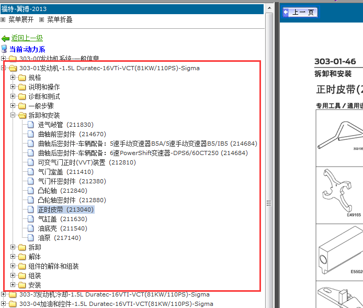Image resolution: width=363 pixels, height=308 pixels.
Task: Click folder icon of 一般步骤
Action: [22, 106]
